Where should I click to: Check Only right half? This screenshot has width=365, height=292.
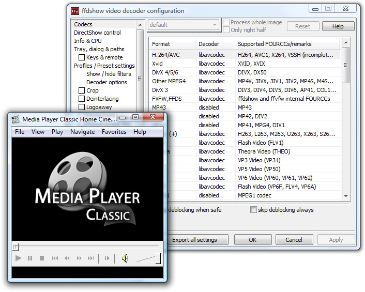[x=226, y=30]
